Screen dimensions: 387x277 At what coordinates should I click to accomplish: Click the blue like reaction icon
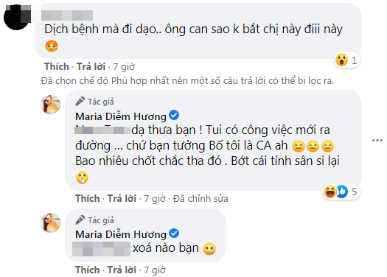[x=342, y=192]
